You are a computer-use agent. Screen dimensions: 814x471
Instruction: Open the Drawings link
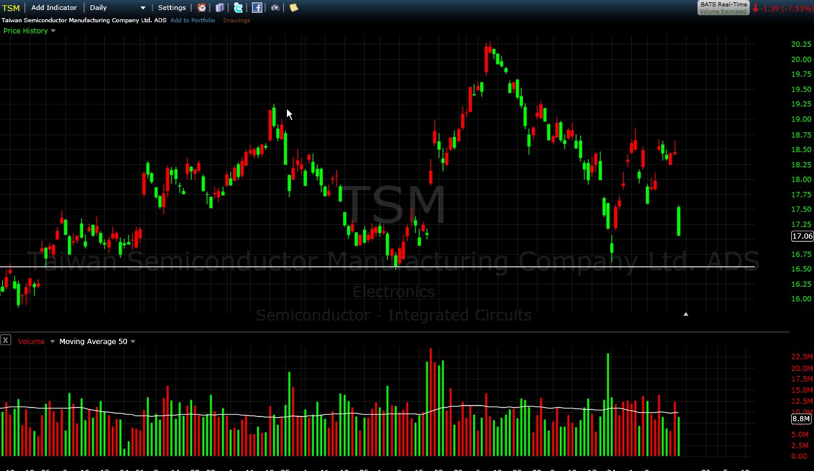pos(237,20)
